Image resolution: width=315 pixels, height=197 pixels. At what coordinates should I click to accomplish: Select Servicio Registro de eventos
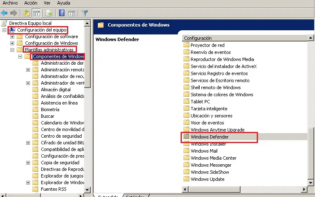pos(219,73)
